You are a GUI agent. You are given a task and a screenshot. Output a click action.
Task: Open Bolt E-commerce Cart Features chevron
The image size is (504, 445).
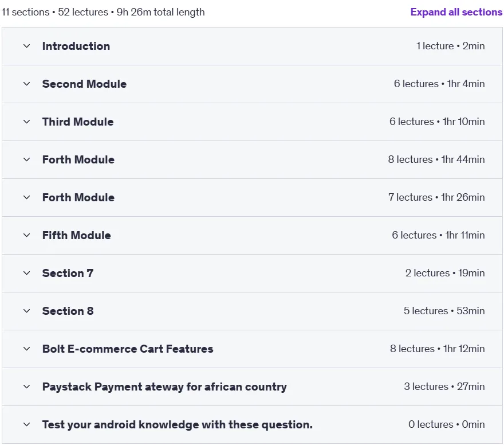pyautogui.click(x=27, y=349)
